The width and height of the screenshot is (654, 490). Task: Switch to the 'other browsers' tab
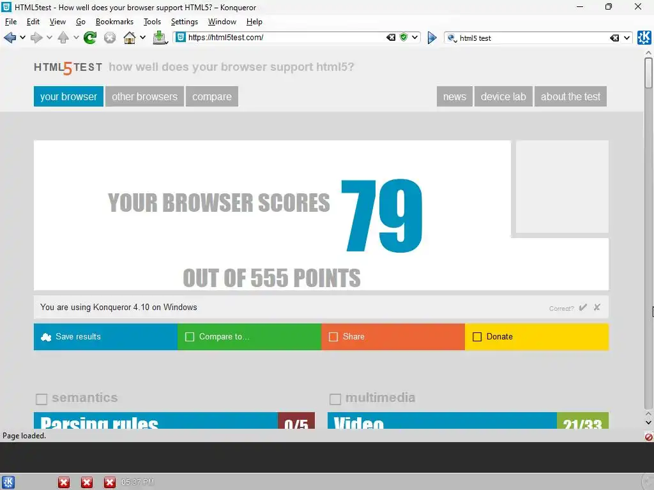[x=144, y=97]
